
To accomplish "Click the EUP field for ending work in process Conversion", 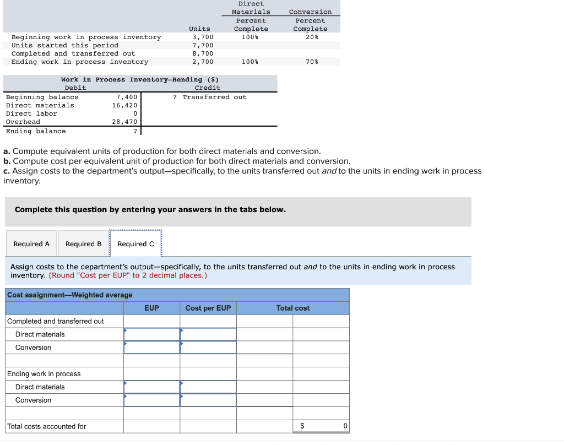I will [x=151, y=400].
